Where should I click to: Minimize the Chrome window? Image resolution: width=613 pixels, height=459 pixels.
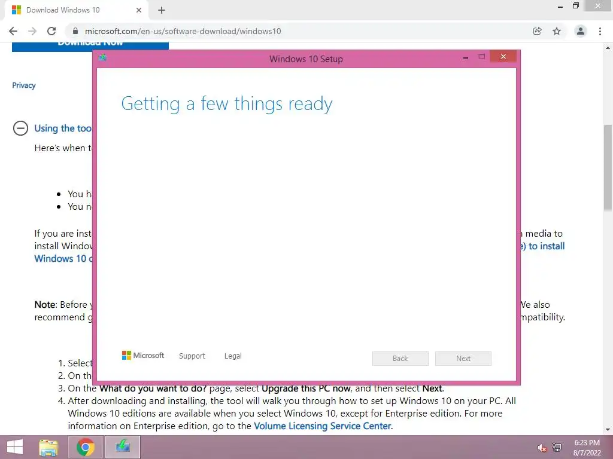[x=560, y=7]
